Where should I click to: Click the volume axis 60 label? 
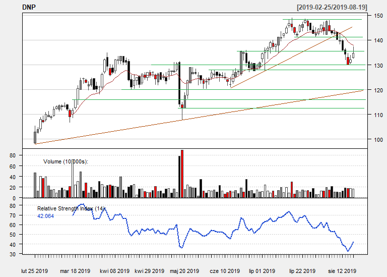(13, 167)
